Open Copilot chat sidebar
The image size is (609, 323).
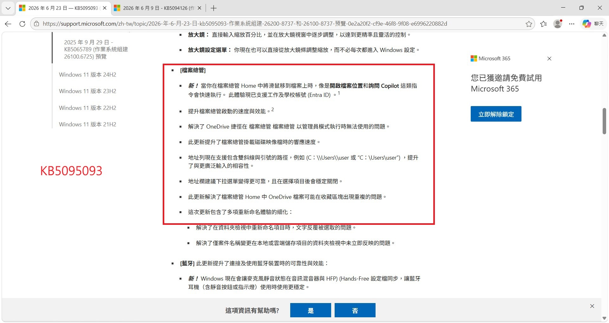pos(593,24)
